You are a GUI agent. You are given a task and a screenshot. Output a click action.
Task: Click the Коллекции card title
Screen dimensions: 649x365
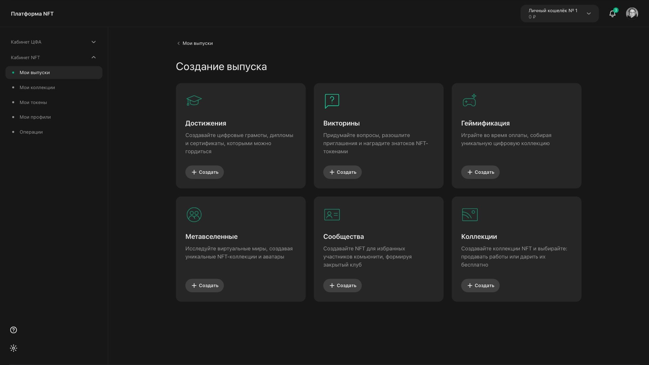(x=479, y=236)
